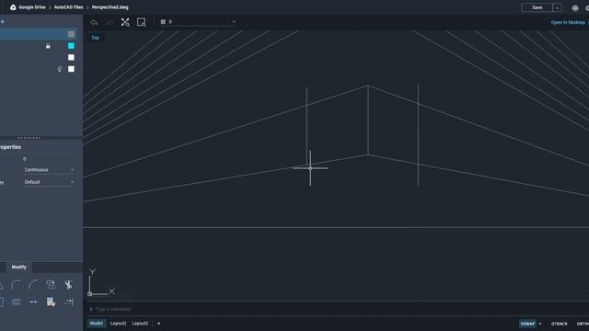Select the Break tool with two arrows

33,302
